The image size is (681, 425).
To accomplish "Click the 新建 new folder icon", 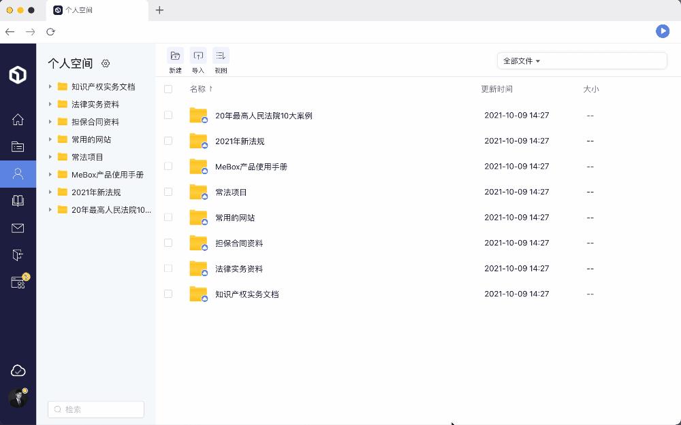I will [175, 55].
